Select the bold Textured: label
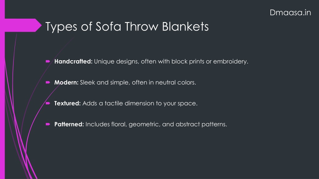Image resolution: width=319 pixels, height=179 pixels. tap(68, 103)
